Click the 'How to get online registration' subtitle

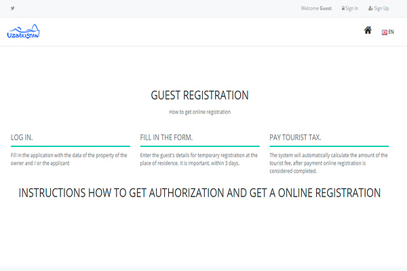coord(199,112)
